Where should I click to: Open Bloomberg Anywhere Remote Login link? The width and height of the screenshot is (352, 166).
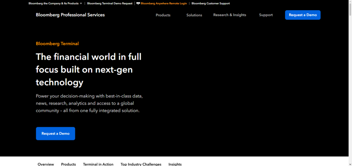164,3
